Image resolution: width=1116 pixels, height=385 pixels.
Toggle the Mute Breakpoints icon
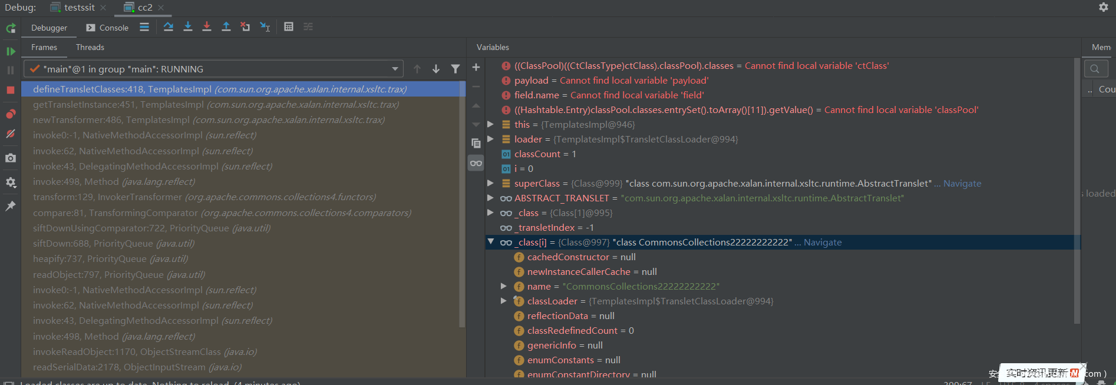click(11, 134)
